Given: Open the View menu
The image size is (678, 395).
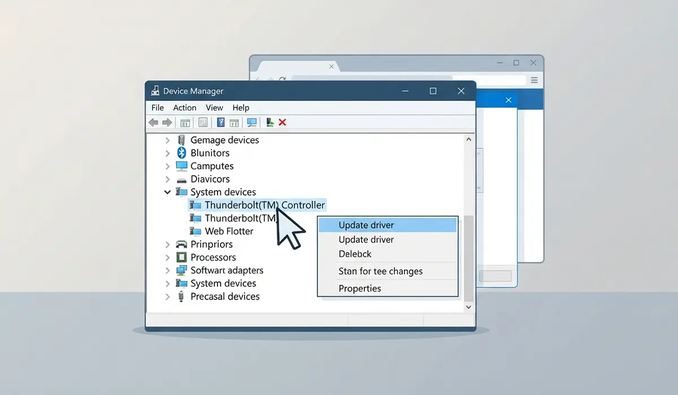Looking at the screenshot, I should pos(214,107).
